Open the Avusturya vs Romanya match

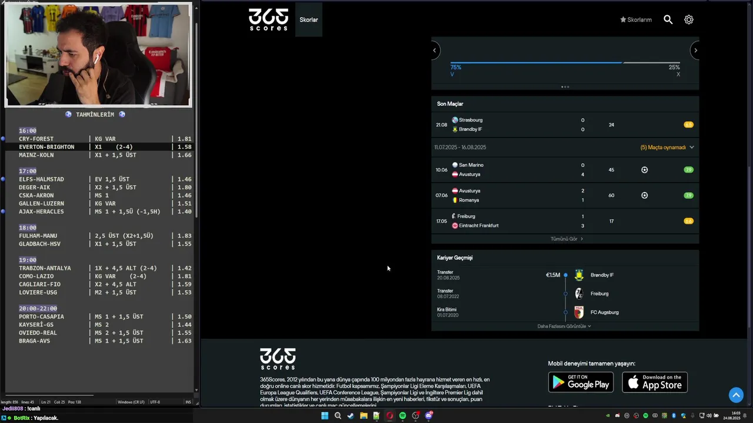[565, 195]
